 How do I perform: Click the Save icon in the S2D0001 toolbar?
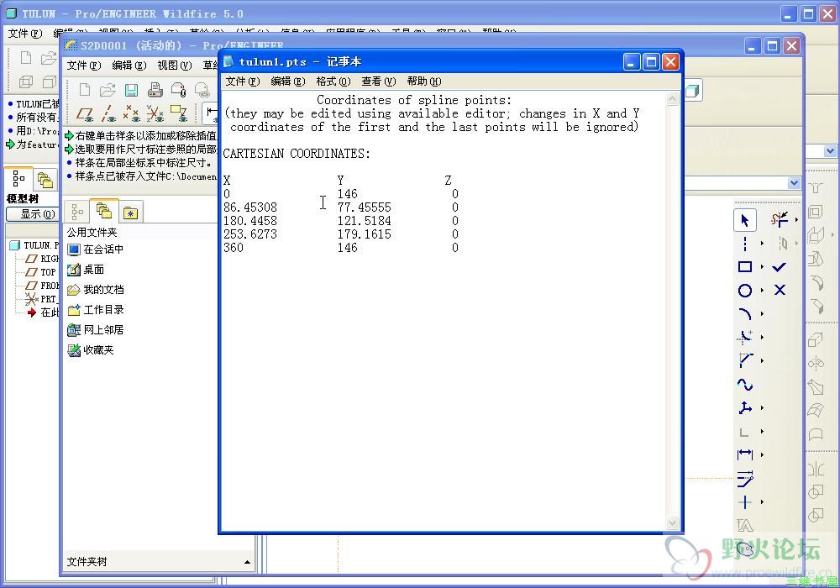coord(131,90)
